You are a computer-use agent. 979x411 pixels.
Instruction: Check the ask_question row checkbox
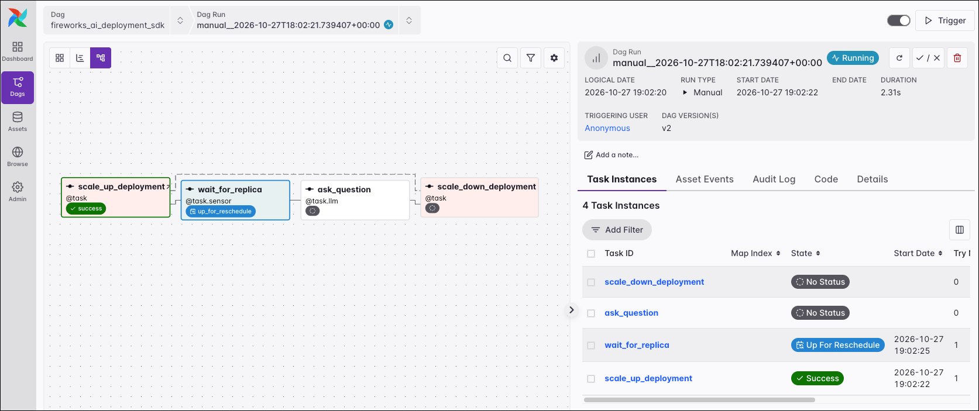tap(591, 313)
